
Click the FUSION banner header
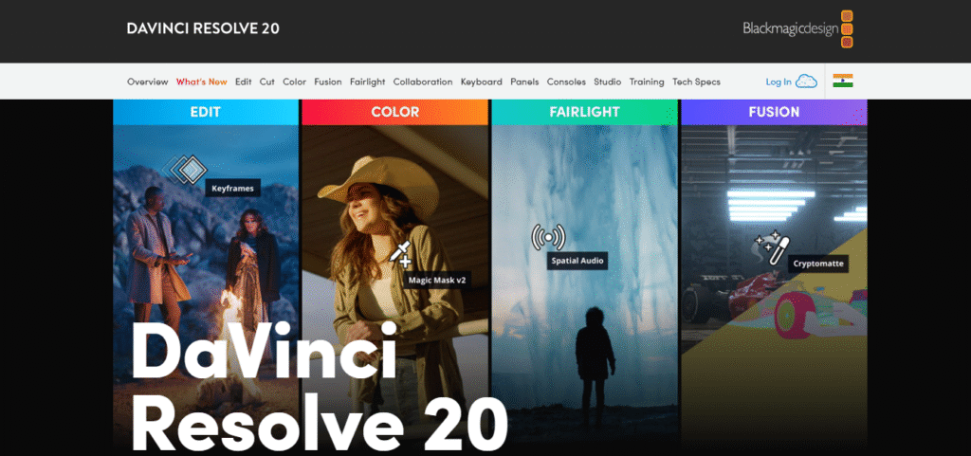tap(774, 112)
